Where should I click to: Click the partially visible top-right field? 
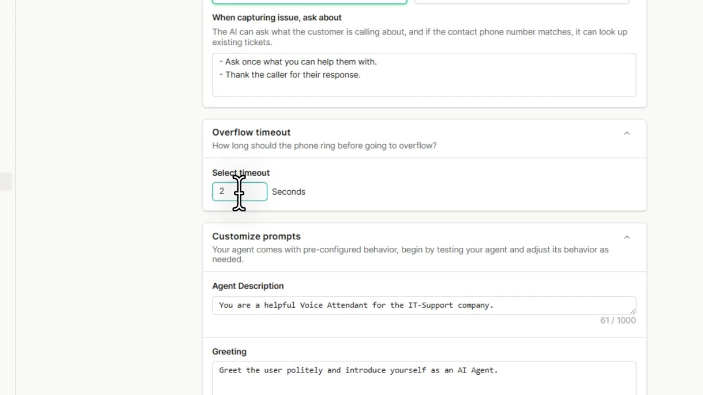(521, 1)
